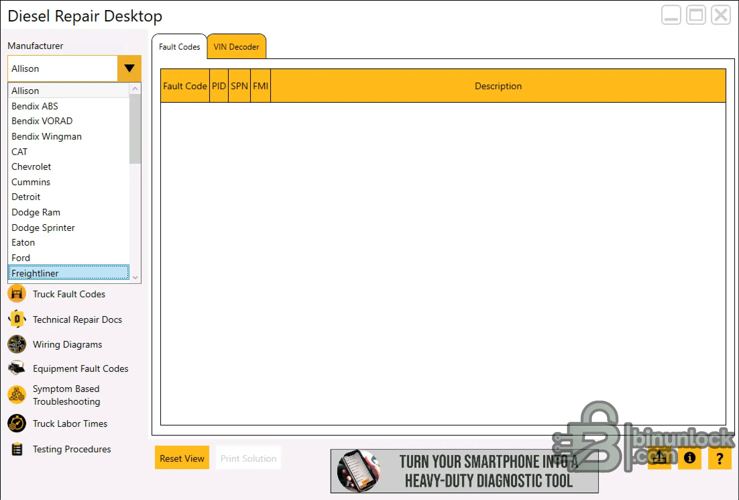The height and width of the screenshot is (500, 739).
Task: Select Bendix VORAD from the list
Action: (68, 121)
